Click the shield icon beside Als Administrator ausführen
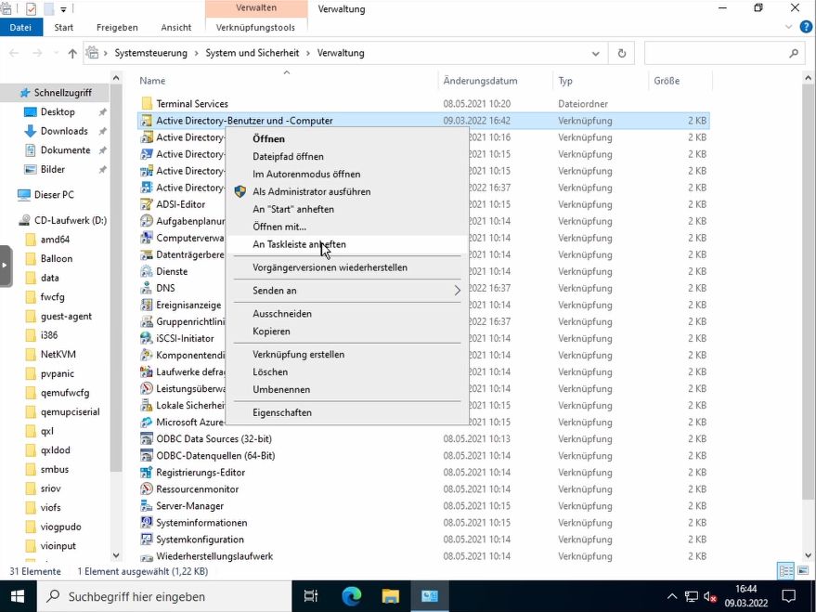 click(x=240, y=191)
